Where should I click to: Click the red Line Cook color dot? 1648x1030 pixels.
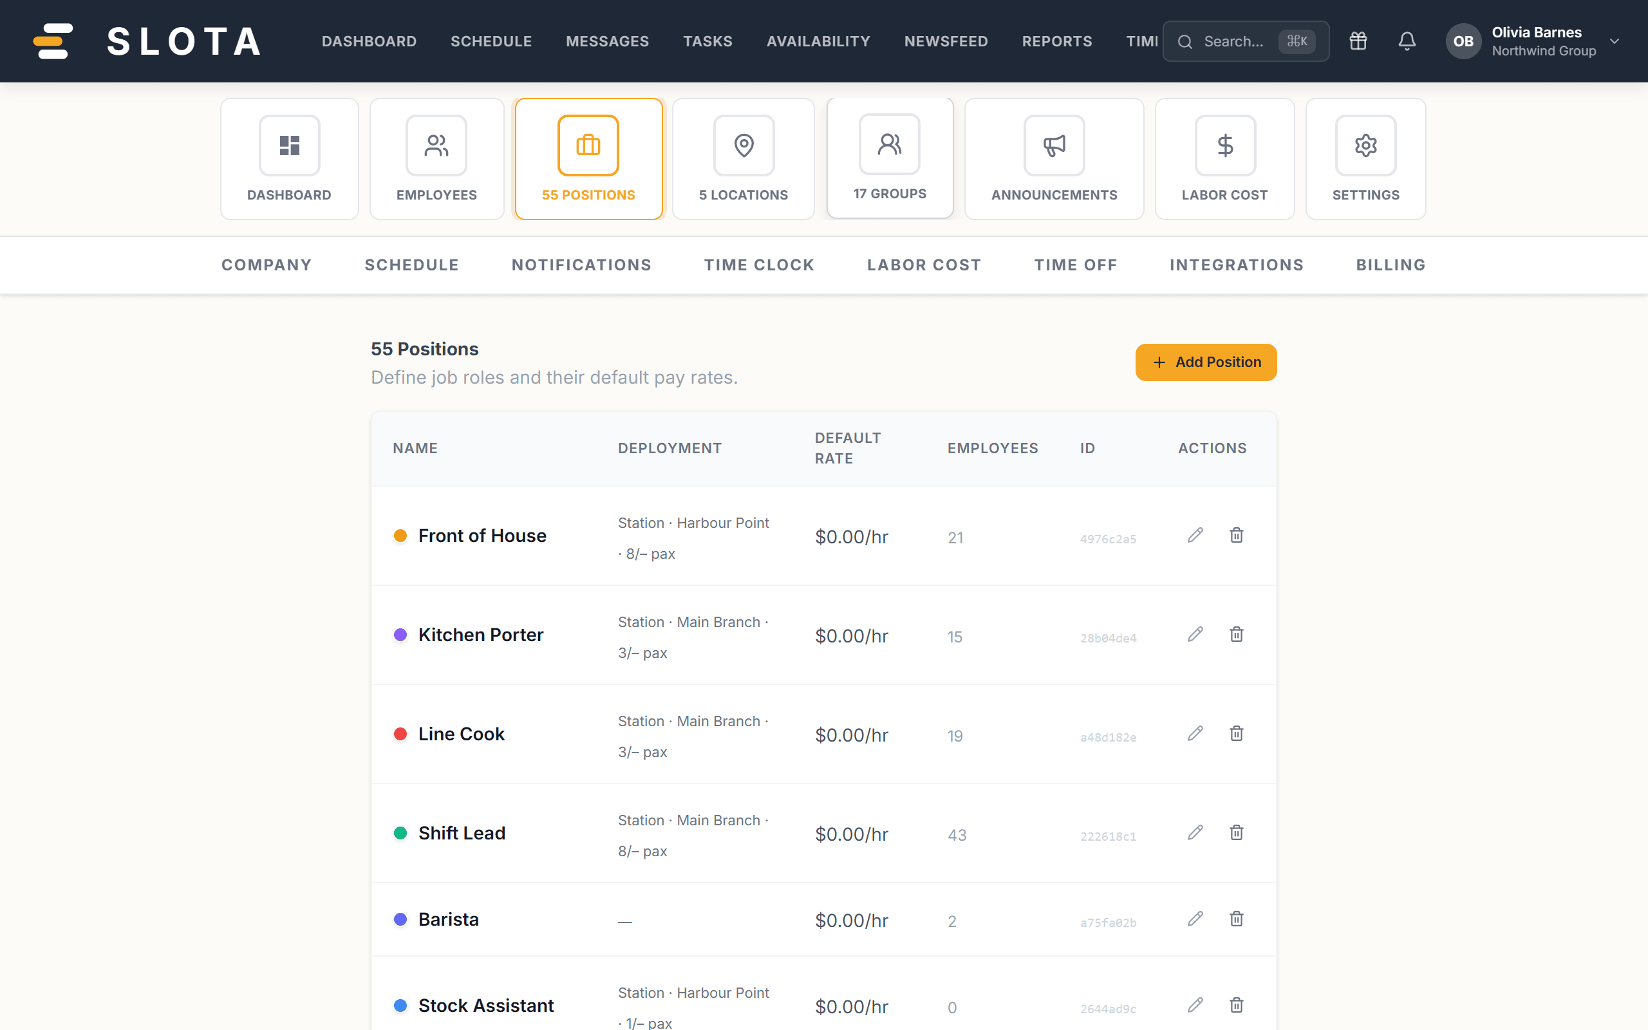click(400, 734)
